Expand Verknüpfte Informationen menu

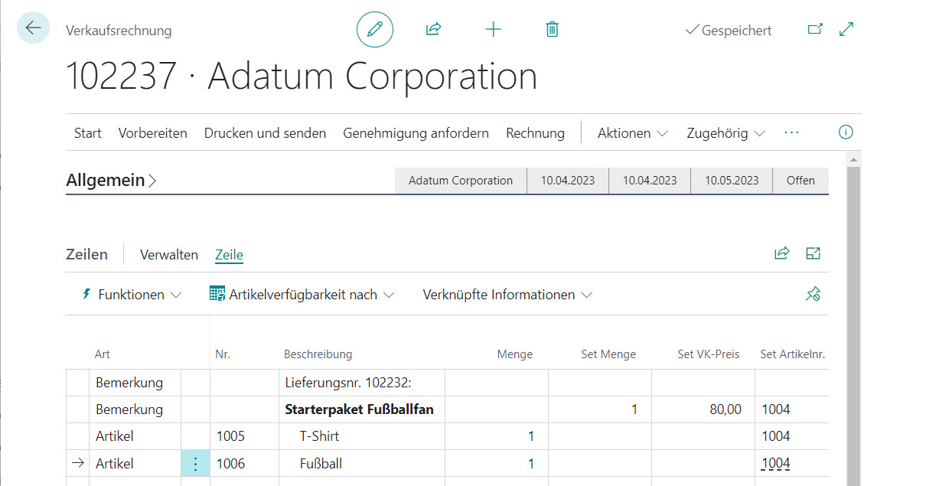(507, 295)
